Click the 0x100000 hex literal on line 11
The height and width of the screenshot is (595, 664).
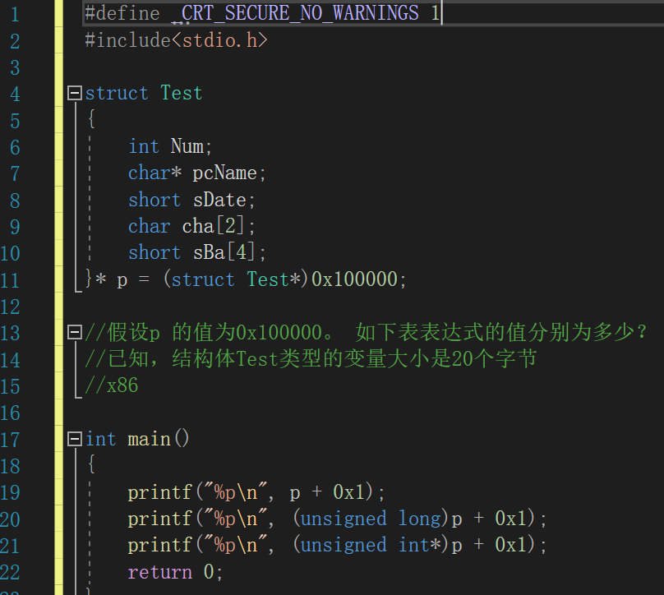(x=354, y=279)
